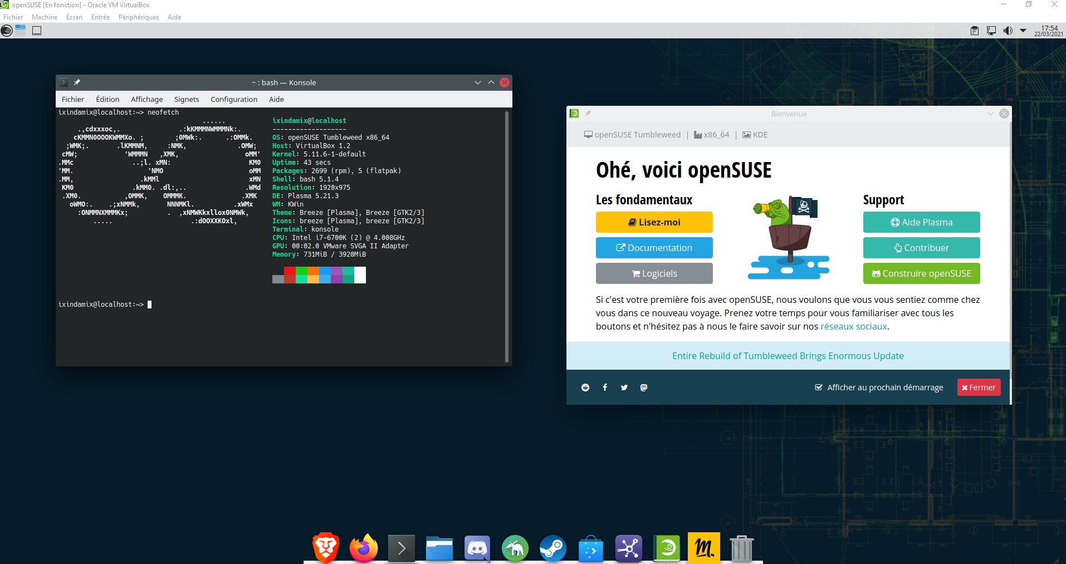Click the clock showing 17:54
Viewport: 1066px width, 564px height.
(x=1049, y=31)
